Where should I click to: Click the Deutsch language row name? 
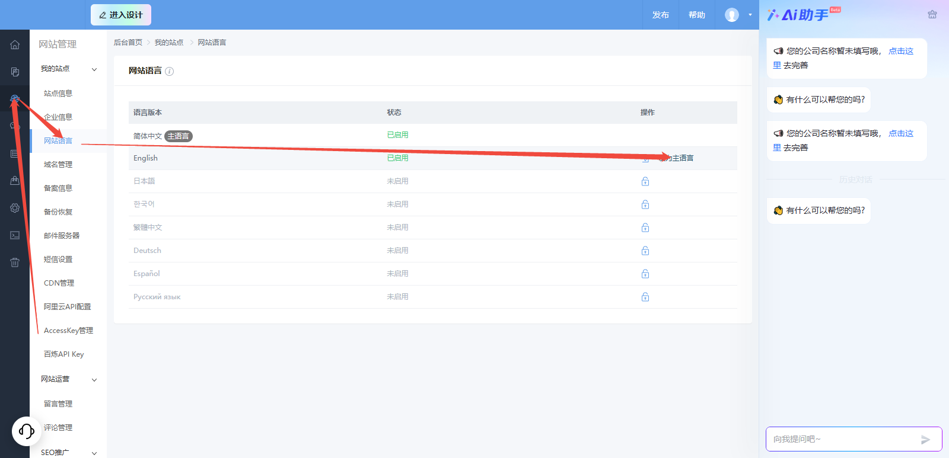pos(147,251)
